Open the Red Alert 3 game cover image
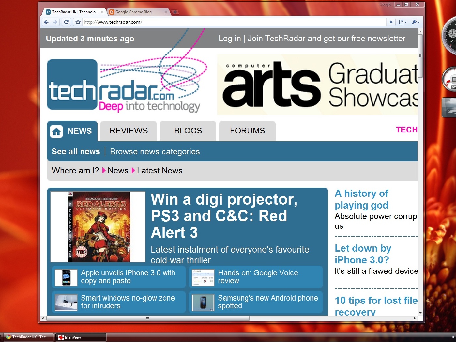The height and width of the screenshot is (342, 456). click(98, 226)
